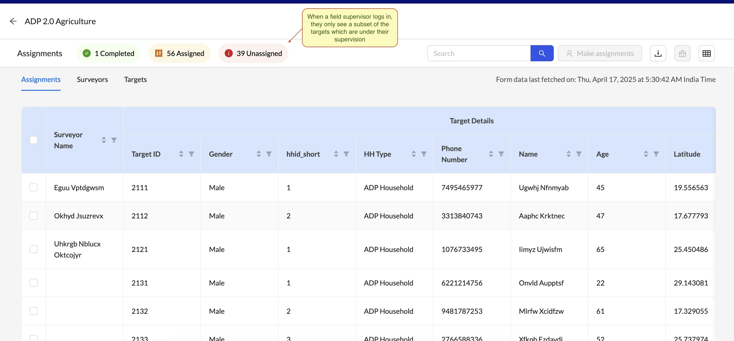
Task: Sort by the hid_short column arrows
Action: click(x=336, y=154)
